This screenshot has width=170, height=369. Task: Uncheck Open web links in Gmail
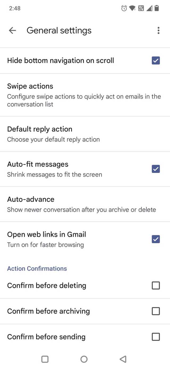tap(156, 239)
